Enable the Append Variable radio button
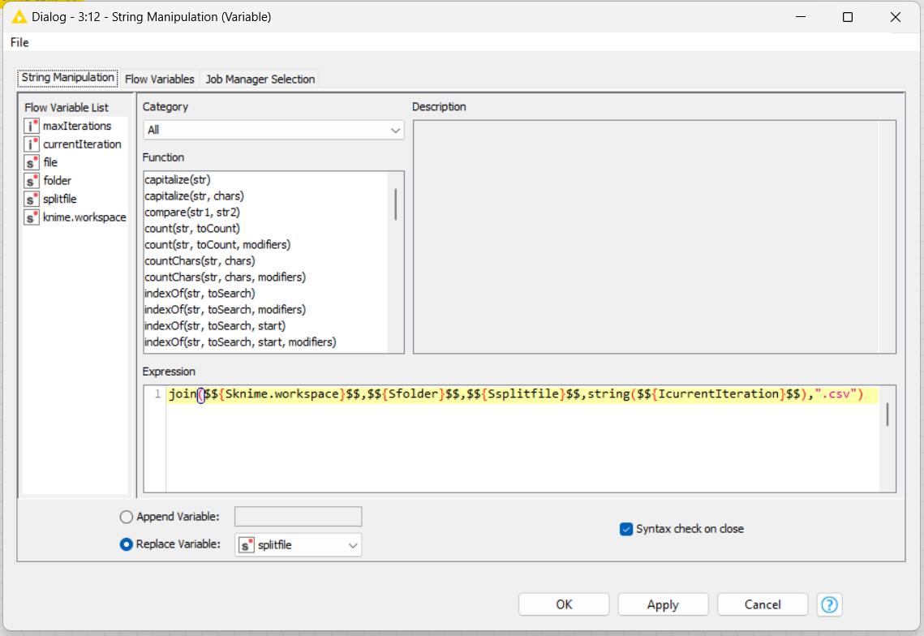The width and height of the screenshot is (924, 636). point(126,517)
